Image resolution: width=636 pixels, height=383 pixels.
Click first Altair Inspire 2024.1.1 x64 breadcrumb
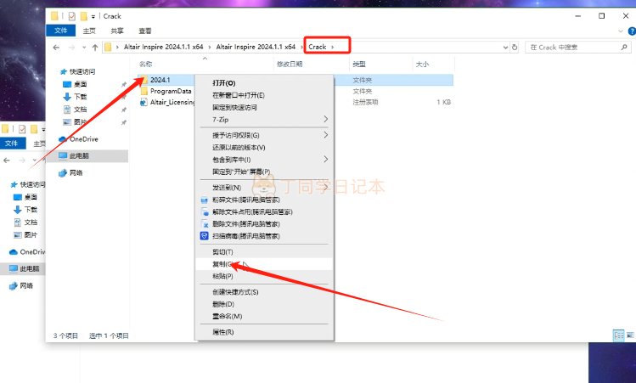click(164, 47)
